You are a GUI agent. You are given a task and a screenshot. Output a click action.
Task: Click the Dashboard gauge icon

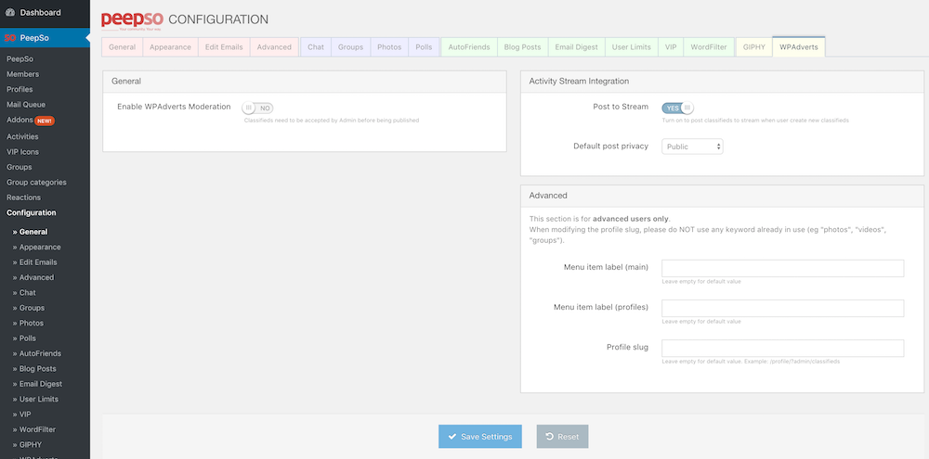click(x=10, y=12)
